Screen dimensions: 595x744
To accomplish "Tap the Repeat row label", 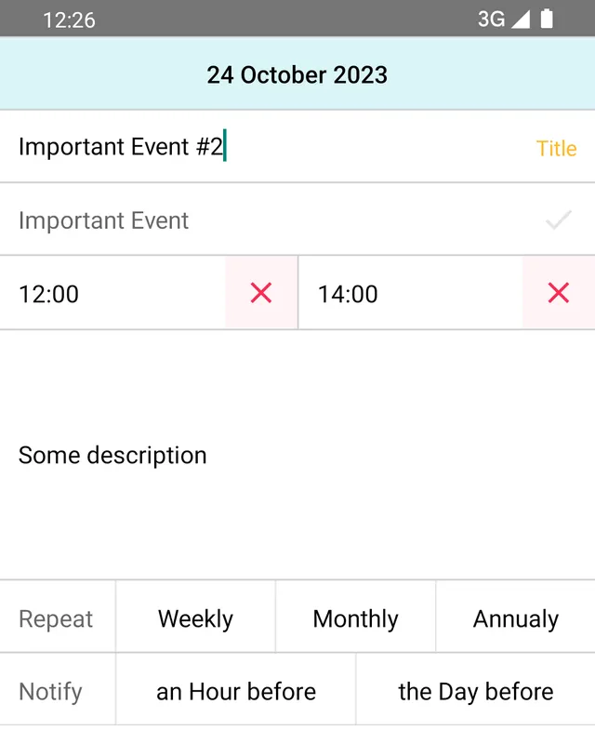I will click(x=56, y=618).
